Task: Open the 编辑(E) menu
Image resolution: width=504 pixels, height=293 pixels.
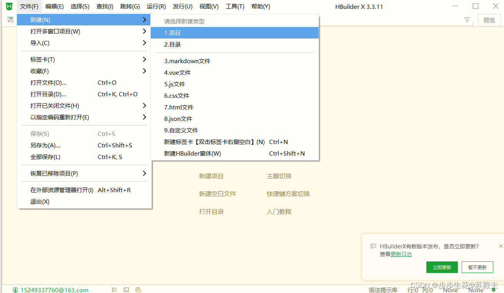Action: pyautogui.click(x=54, y=7)
